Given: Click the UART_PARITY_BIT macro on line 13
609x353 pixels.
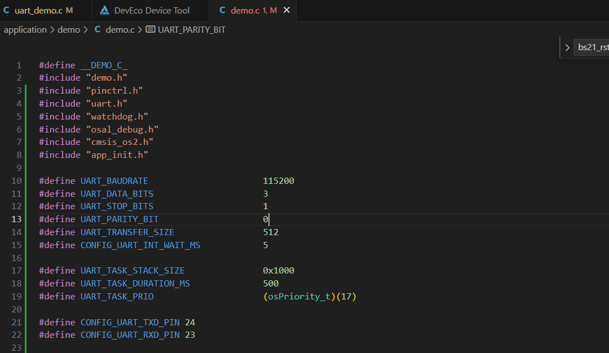Looking at the screenshot, I should tap(119, 219).
